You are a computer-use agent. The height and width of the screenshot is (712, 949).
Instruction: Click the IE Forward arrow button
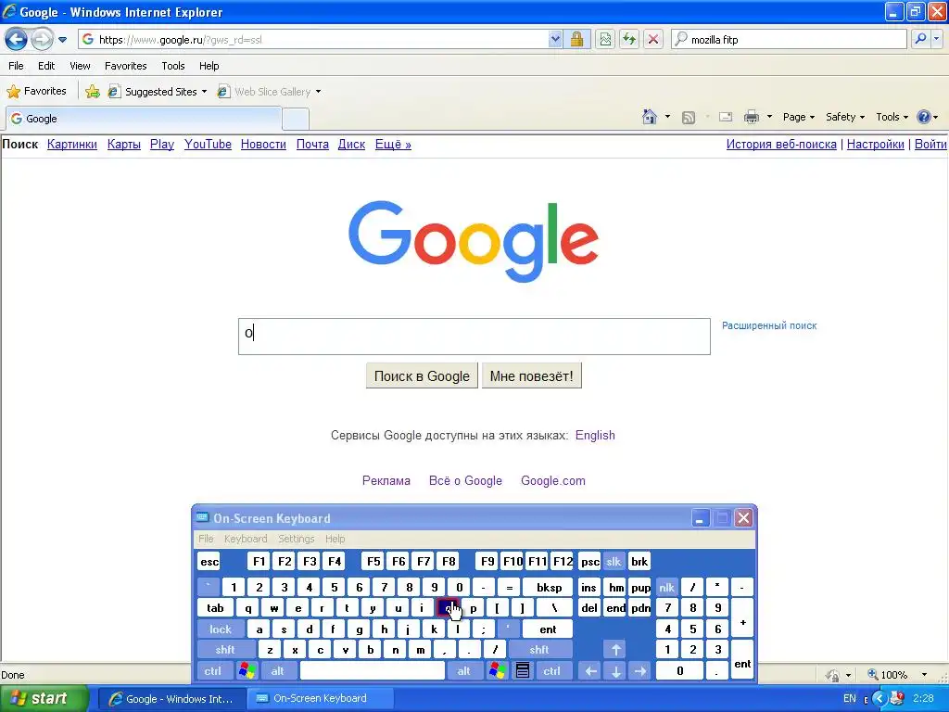(41, 39)
